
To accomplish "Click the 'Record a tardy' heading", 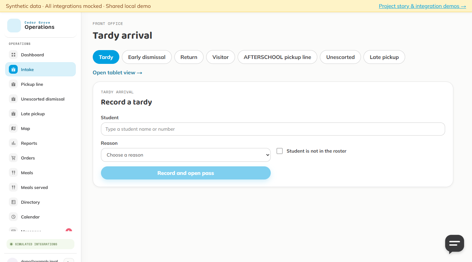I will (x=127, y=102).
